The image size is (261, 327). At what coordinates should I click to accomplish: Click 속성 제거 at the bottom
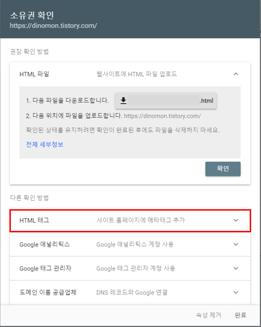(208, 315)
